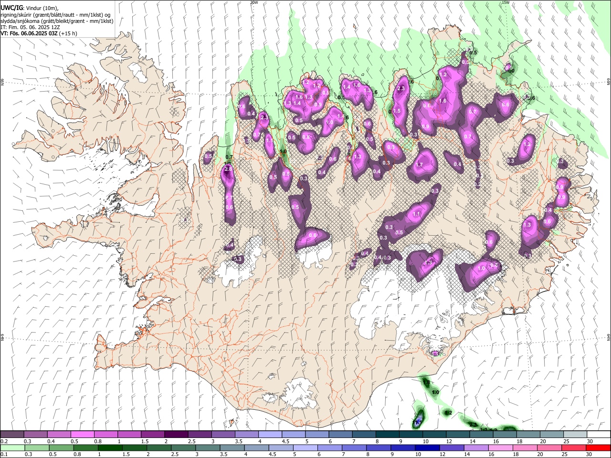
Task: Click the '1.7' snowfall value on the map
Action: 420,165
